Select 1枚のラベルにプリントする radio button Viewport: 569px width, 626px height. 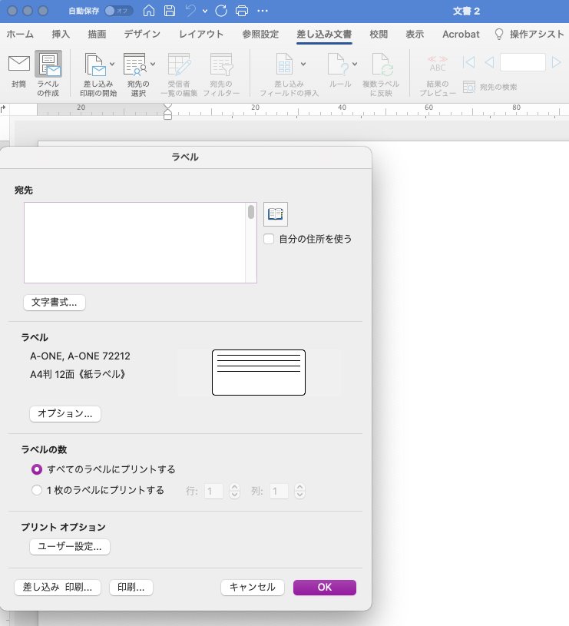[37, 490]
